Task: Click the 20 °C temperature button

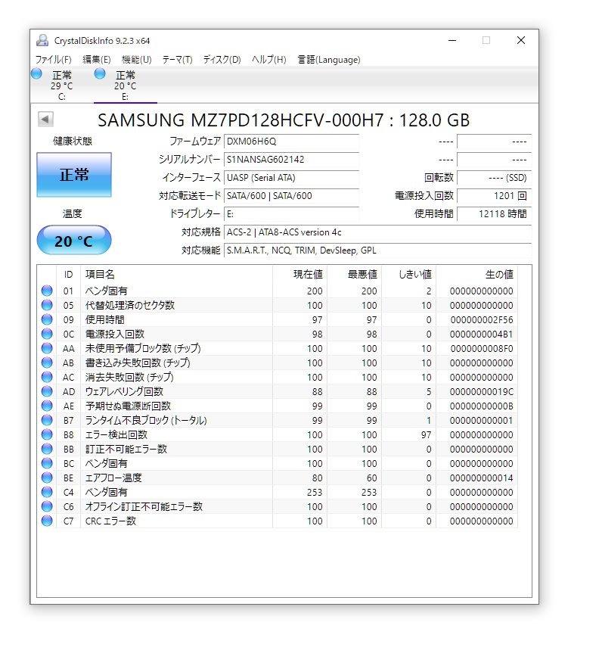Action: [x=74, y=241]
